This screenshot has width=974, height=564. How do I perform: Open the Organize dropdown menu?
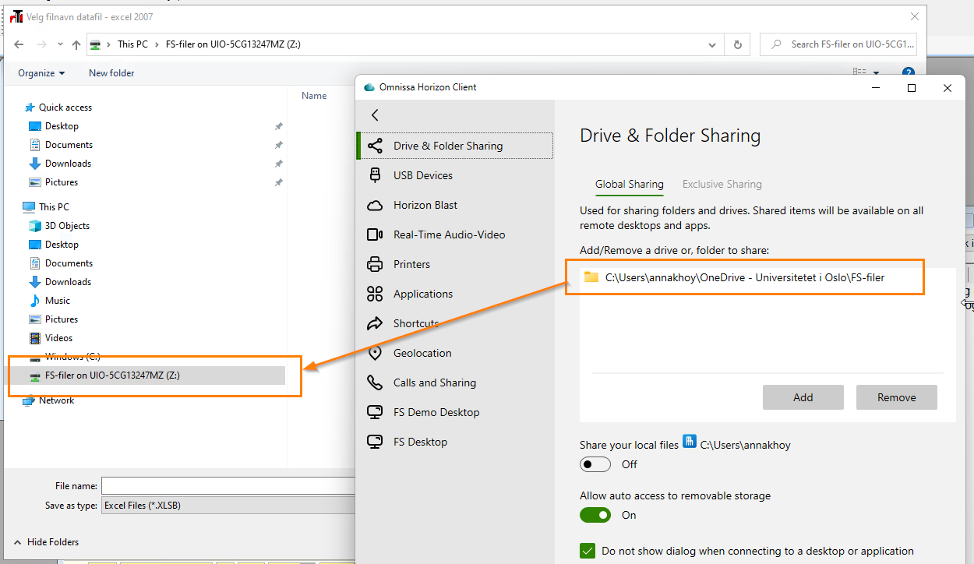tap(42, 73)
